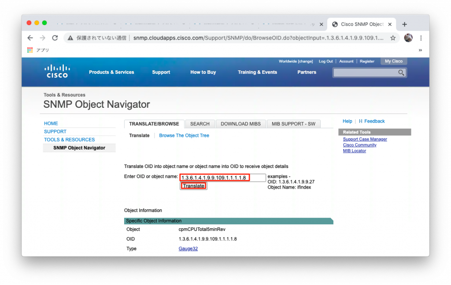Viewport: 451px width, 285px height.
Task: Open Chrome's three-dot menu
Action: pyautogui.click(x=421, y=38)
